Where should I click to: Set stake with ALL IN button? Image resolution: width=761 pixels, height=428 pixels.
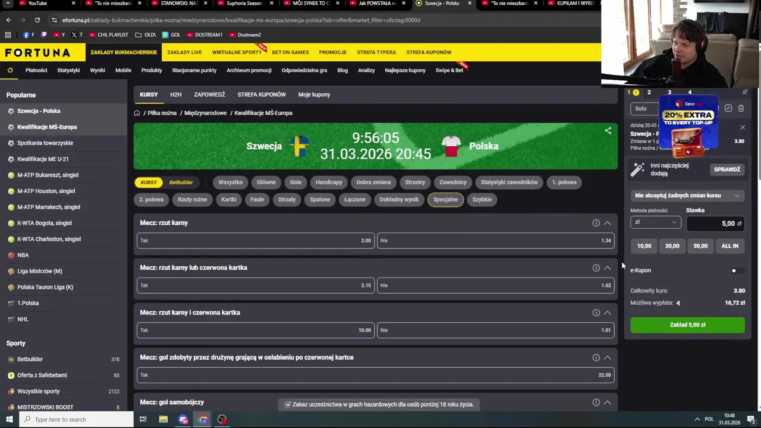729,246
